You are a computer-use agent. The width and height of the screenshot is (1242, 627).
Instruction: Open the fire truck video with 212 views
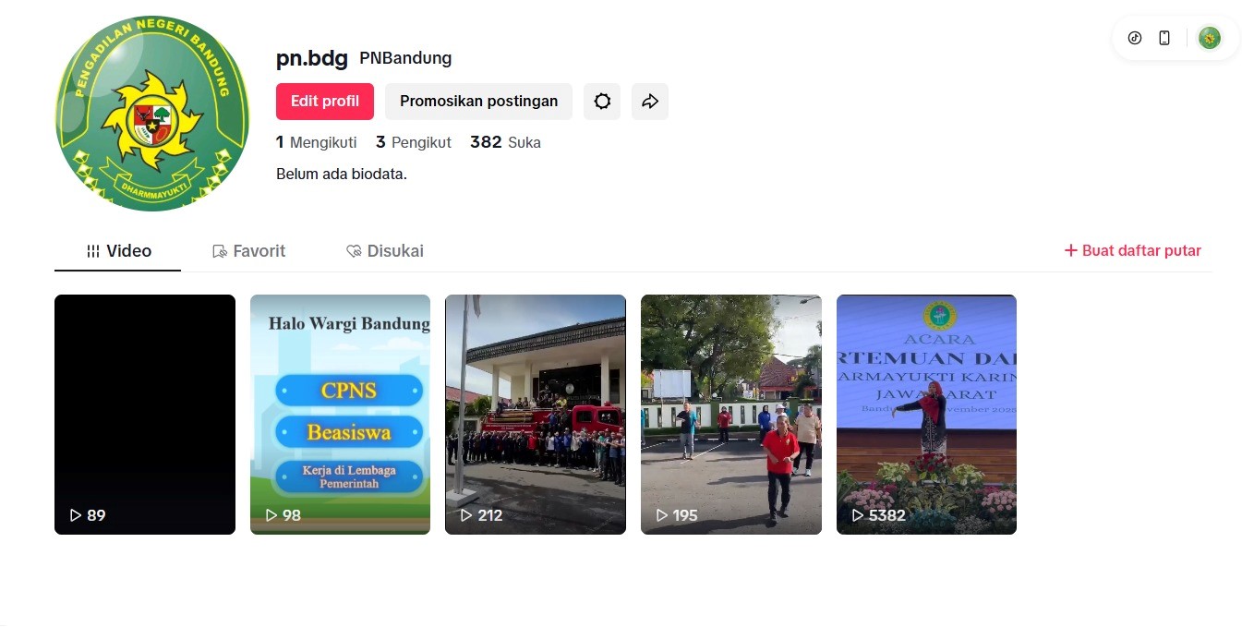[x=536, y=415]
